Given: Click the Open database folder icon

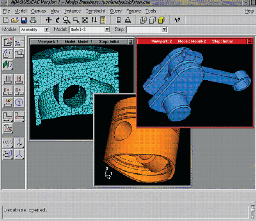Looking at the screenshot, I should (x=15, y=20).
